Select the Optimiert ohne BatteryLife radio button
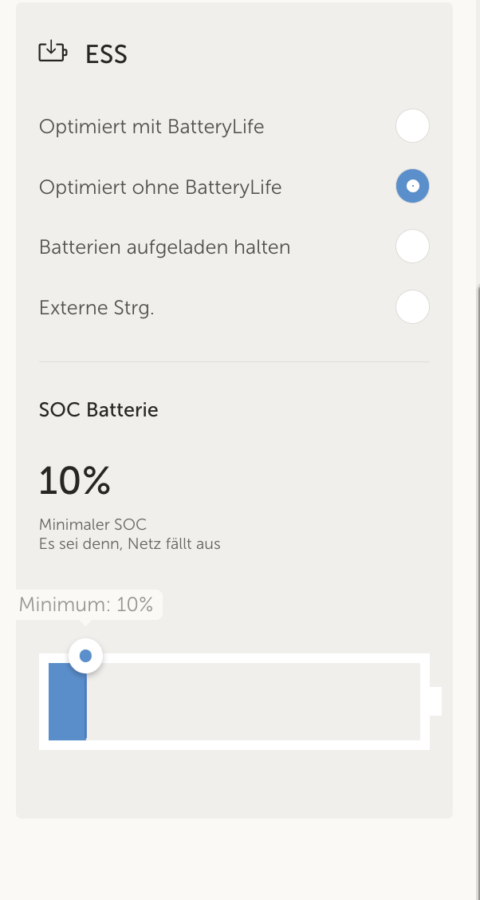Viewport: 480px width, 900px height. (413, 187)
